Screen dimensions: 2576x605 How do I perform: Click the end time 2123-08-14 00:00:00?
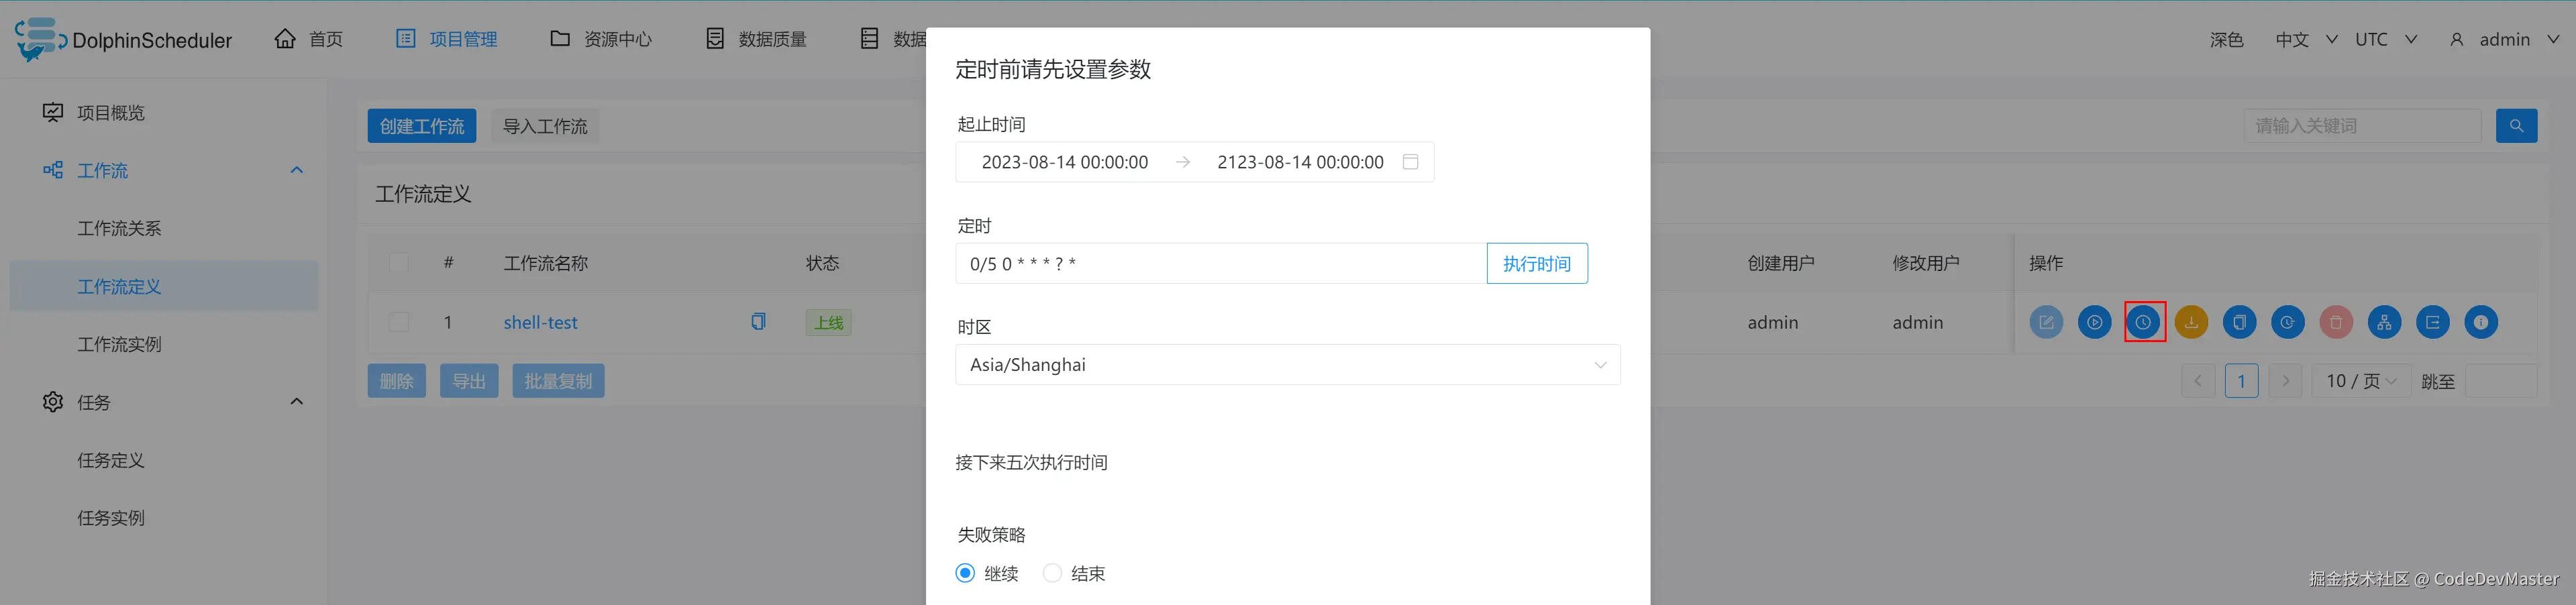pyautogui.click(x=1300, y=162)
